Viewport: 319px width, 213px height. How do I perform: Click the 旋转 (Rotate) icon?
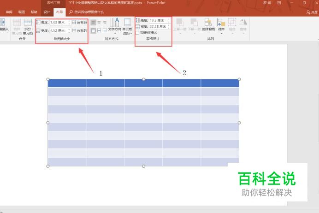click(243, 22)
